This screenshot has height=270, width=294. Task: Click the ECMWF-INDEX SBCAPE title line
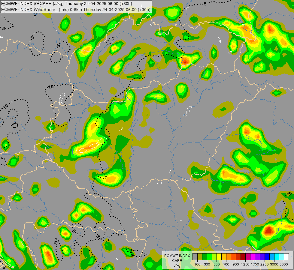pos(67,4)
